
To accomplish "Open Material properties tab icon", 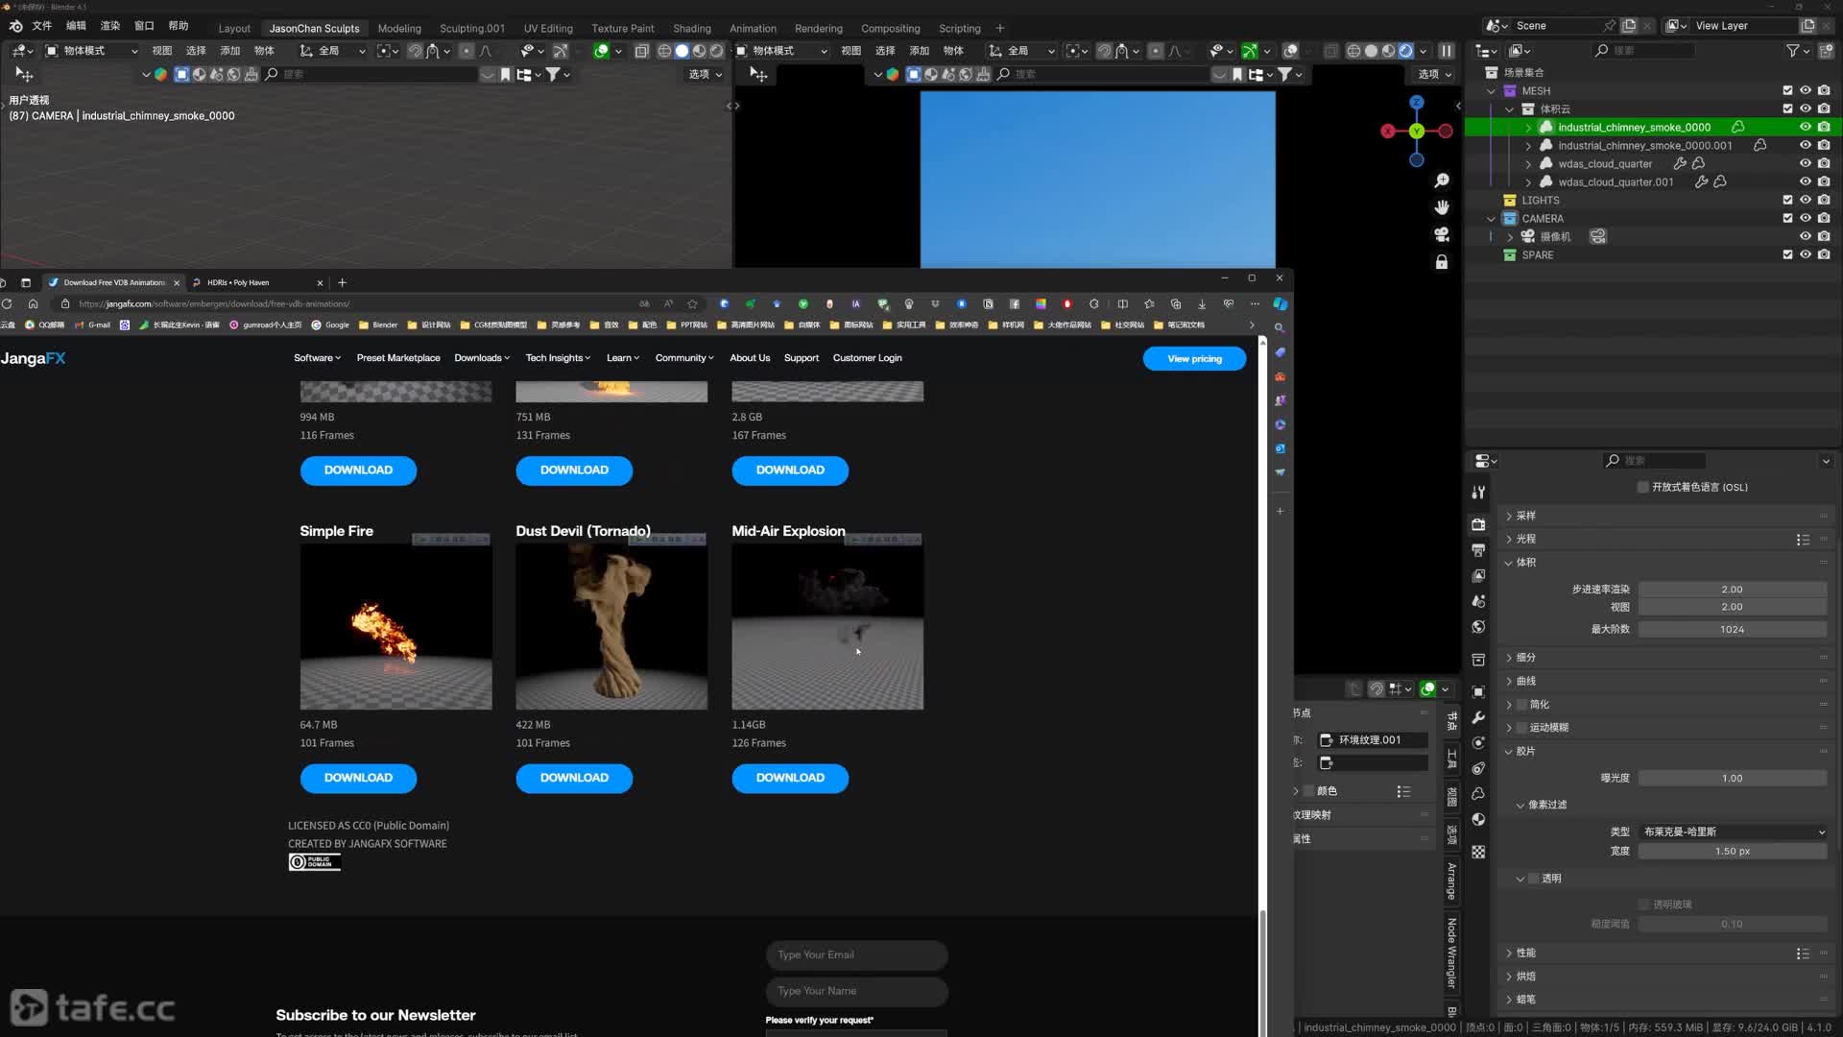I will coord(1478,819).
